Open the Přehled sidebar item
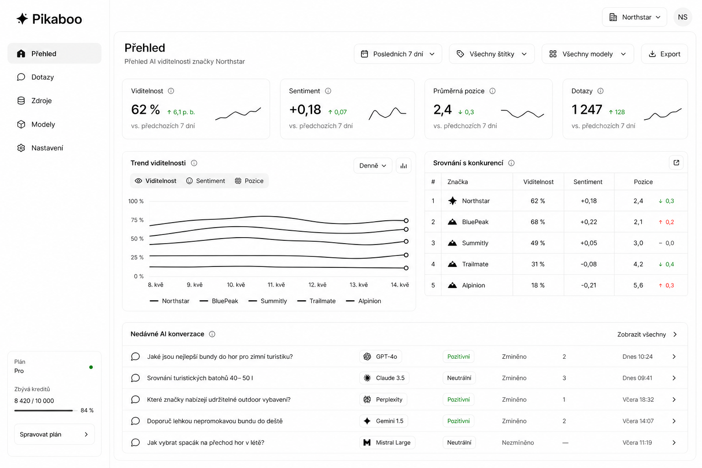The height and width of the screenshot is (468, 702). [54, 53]
